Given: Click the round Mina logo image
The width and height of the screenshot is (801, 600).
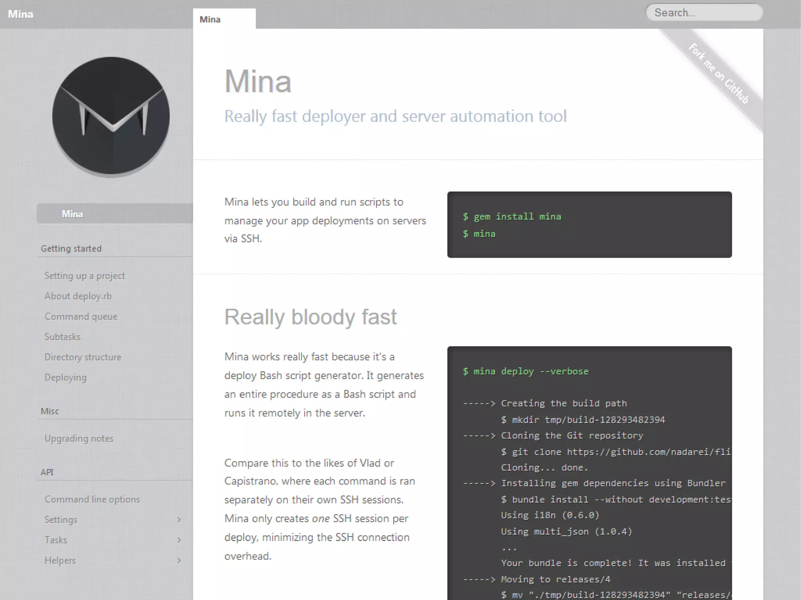Looking at the screenshot, I should click(111, 116).
